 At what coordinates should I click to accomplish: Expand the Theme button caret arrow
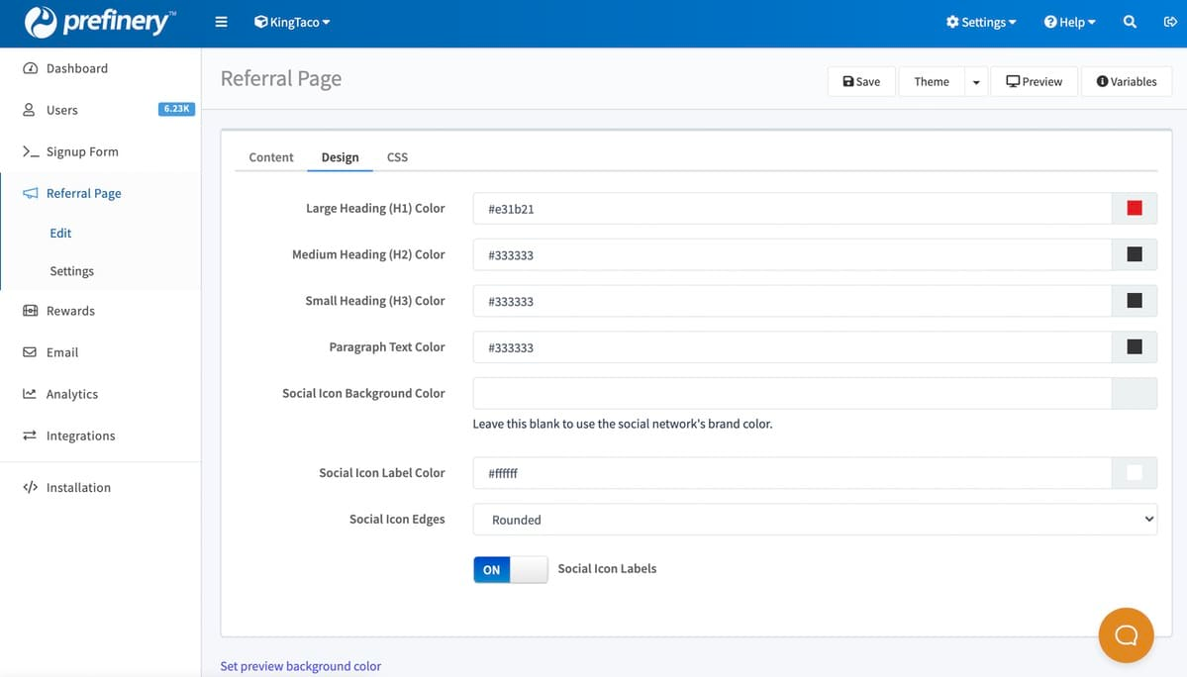(x=976, y=82)
